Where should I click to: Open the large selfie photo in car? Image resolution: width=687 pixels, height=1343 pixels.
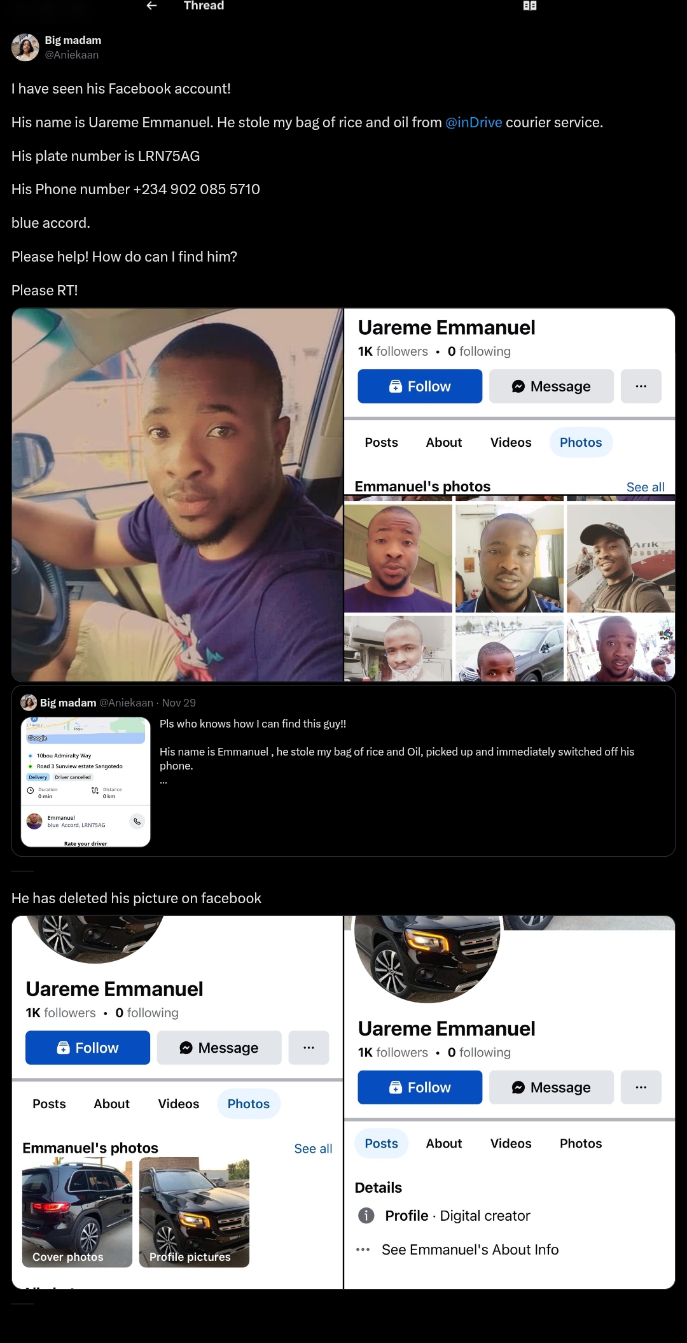click(x=177, y=495)
